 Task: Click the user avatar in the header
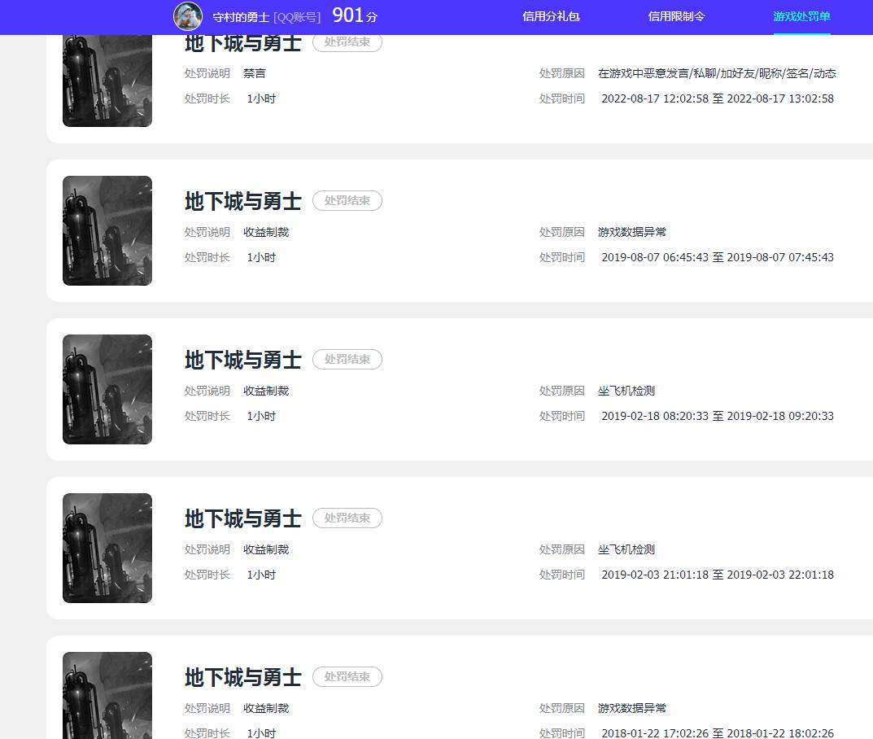coord(188,16)
